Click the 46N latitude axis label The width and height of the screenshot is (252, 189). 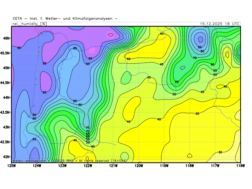pos(6,38)
